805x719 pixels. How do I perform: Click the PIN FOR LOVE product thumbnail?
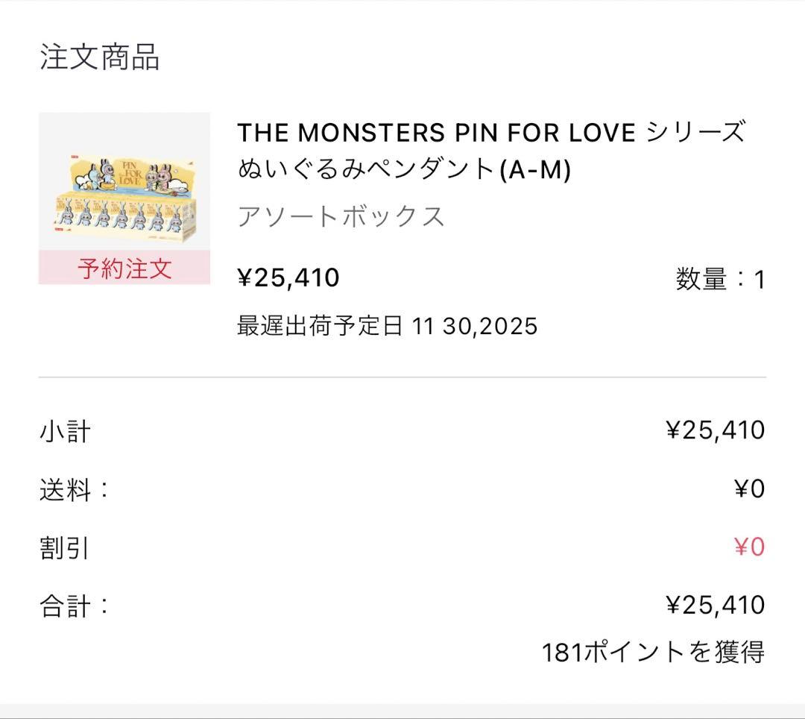pyautogui.click(x=124, y=183)
